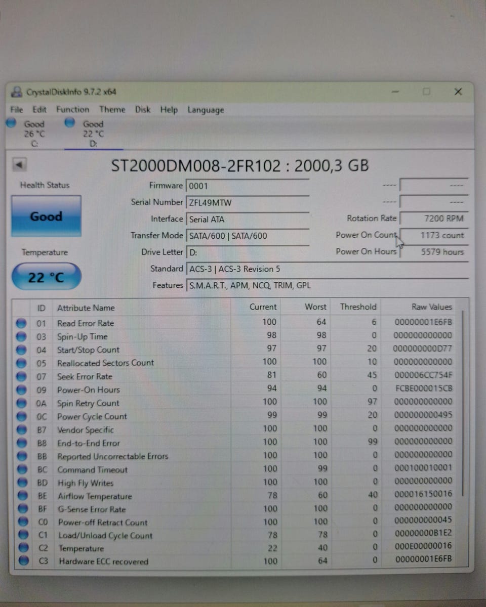Click the Features field
The image size is (486, 607).
tap(327, 285)
